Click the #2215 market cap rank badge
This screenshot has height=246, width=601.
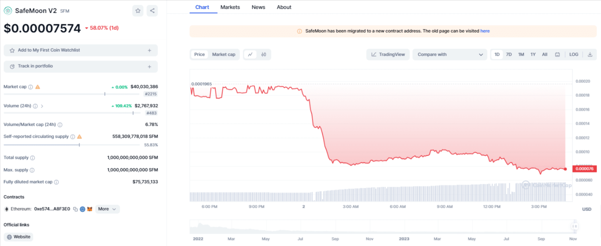[x=150, y=94]
